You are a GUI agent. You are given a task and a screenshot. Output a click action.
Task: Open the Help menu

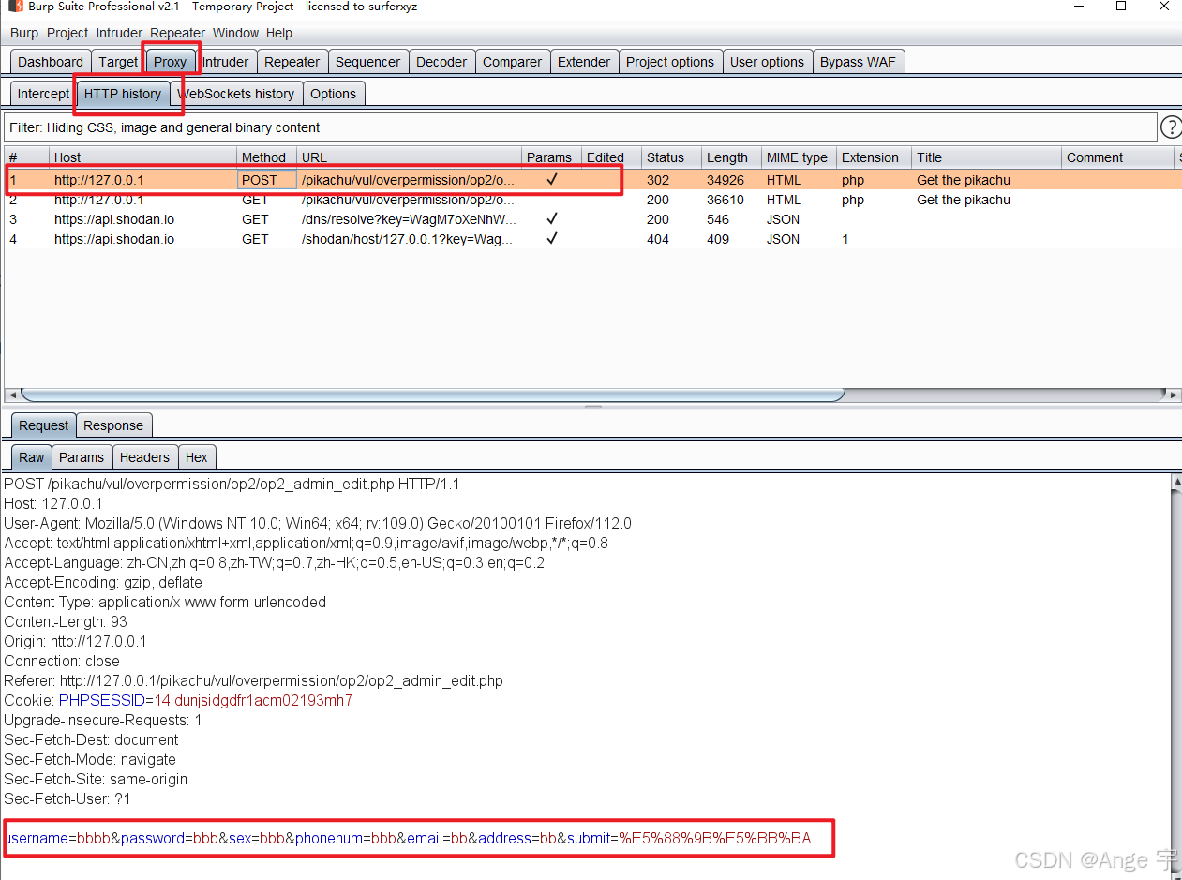click(279, 33)
